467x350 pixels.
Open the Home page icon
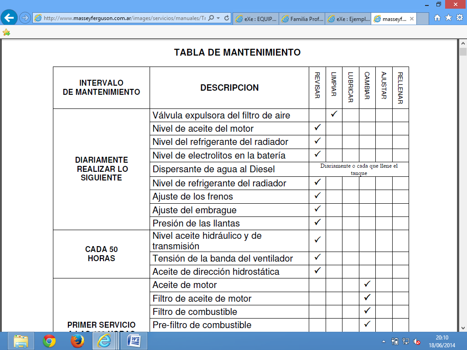click(437, 18)
